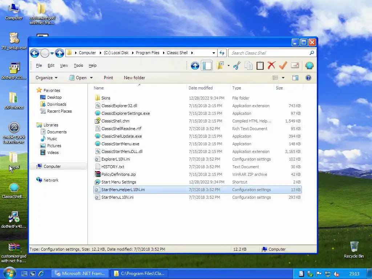Select Downloads in navigation pane
Screen dimensions: 372x279
coord(57,104)
